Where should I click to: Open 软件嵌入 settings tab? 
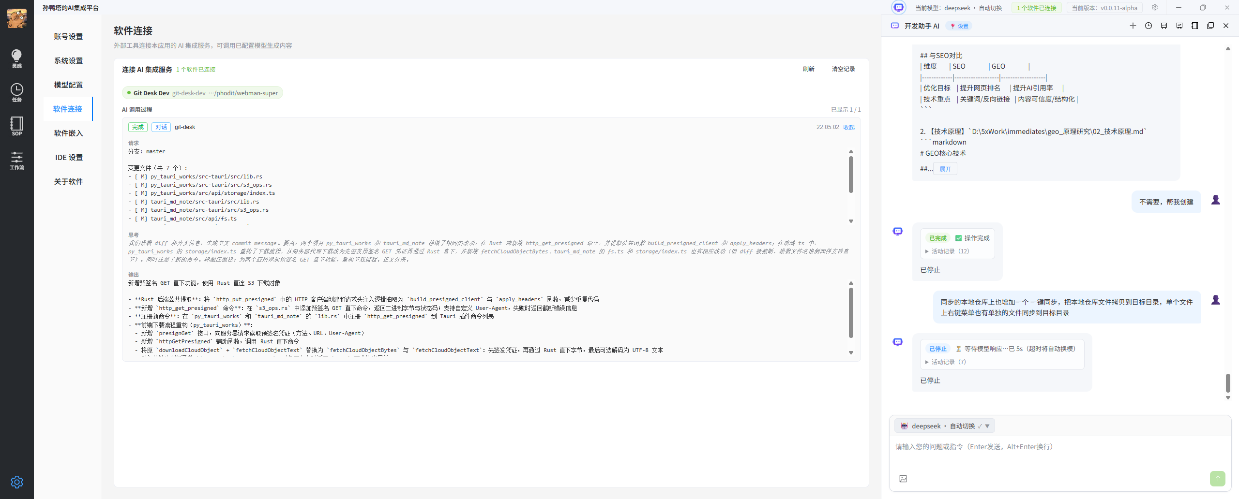point(68,133)
